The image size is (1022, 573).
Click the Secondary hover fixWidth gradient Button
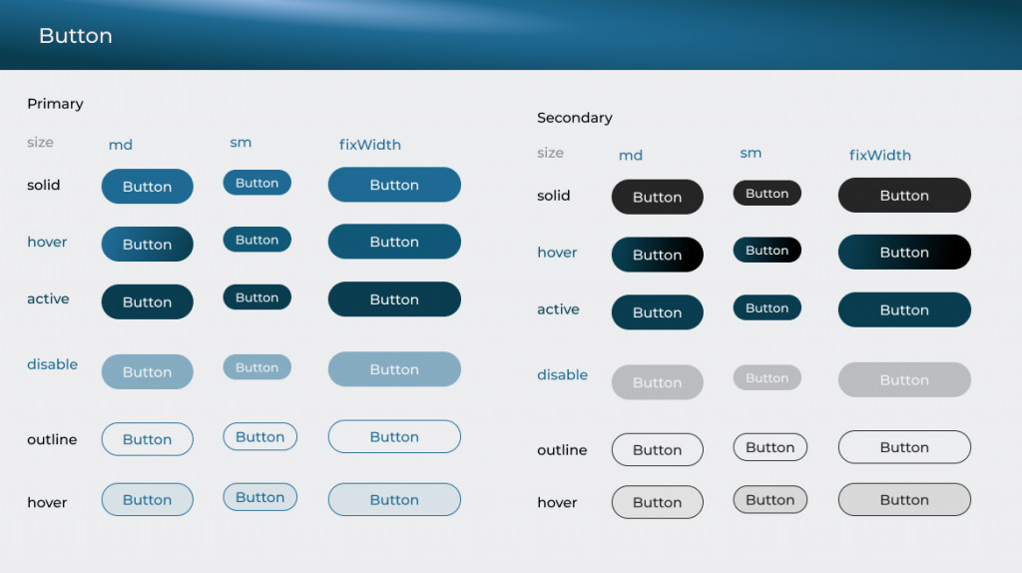(x=904, y=252)
